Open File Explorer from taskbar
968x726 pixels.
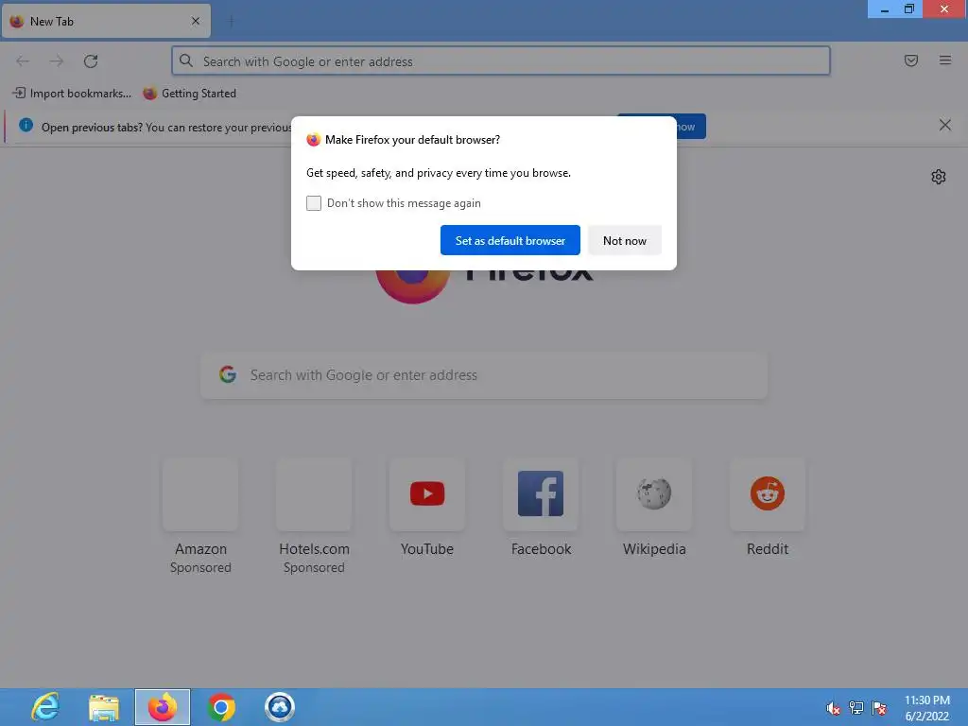click(x=104, y=707)
